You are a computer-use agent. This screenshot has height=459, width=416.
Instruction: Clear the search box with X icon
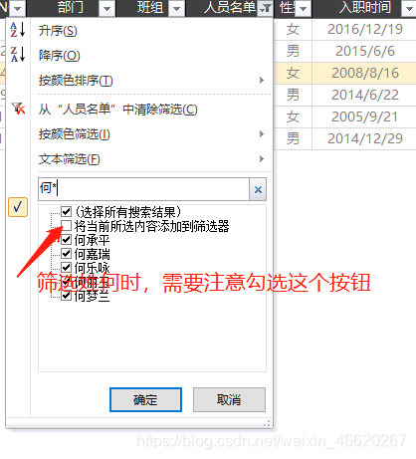click(x=258, y=189)
